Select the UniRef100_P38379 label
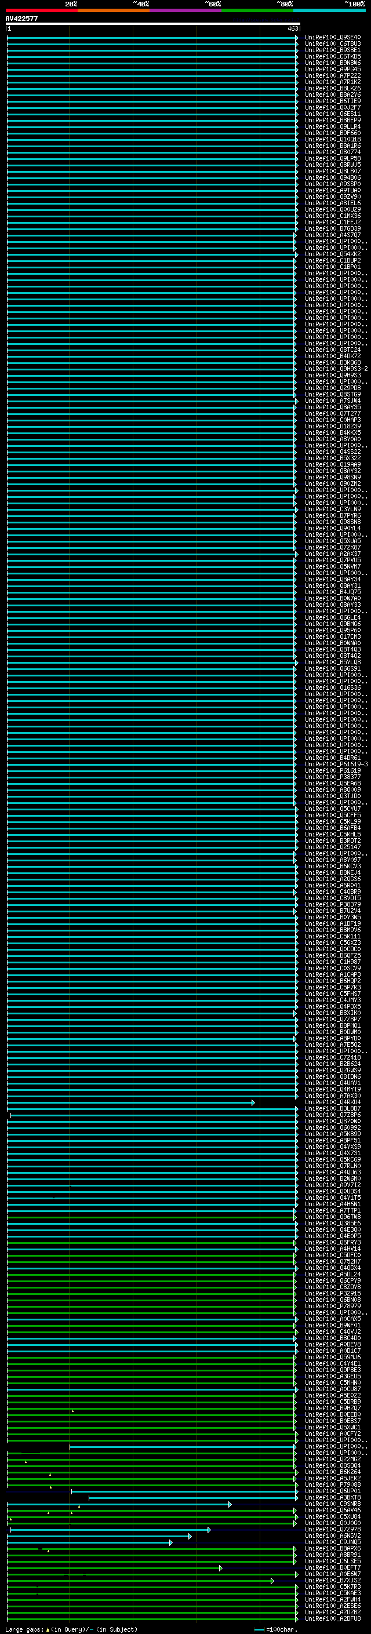This screenshot has width=371, height=1634. (x=332, y=905)
